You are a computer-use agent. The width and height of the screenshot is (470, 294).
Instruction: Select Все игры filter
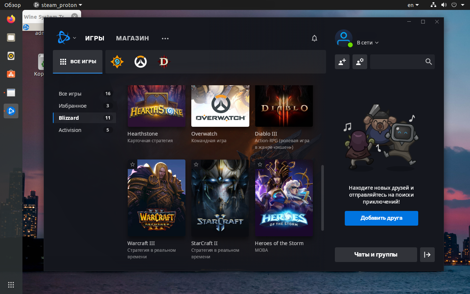click(84, 94)
